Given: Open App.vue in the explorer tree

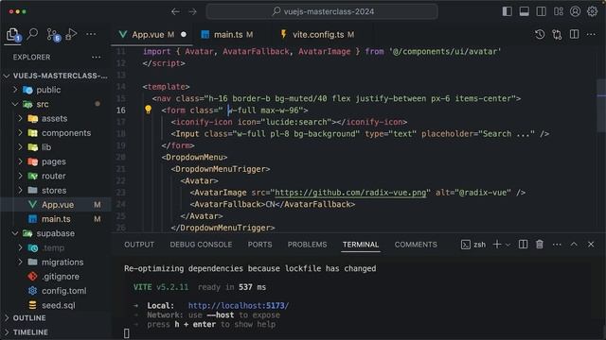Looking at the screenshot, I should click(56, 205).
